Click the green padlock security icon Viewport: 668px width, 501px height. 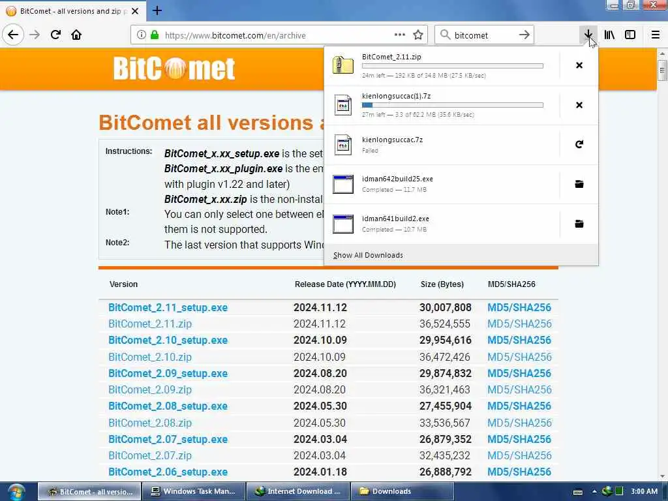click(155, 35)
